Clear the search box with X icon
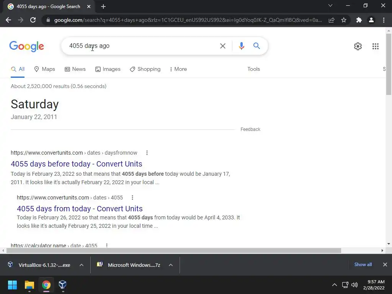 point(222,46)
